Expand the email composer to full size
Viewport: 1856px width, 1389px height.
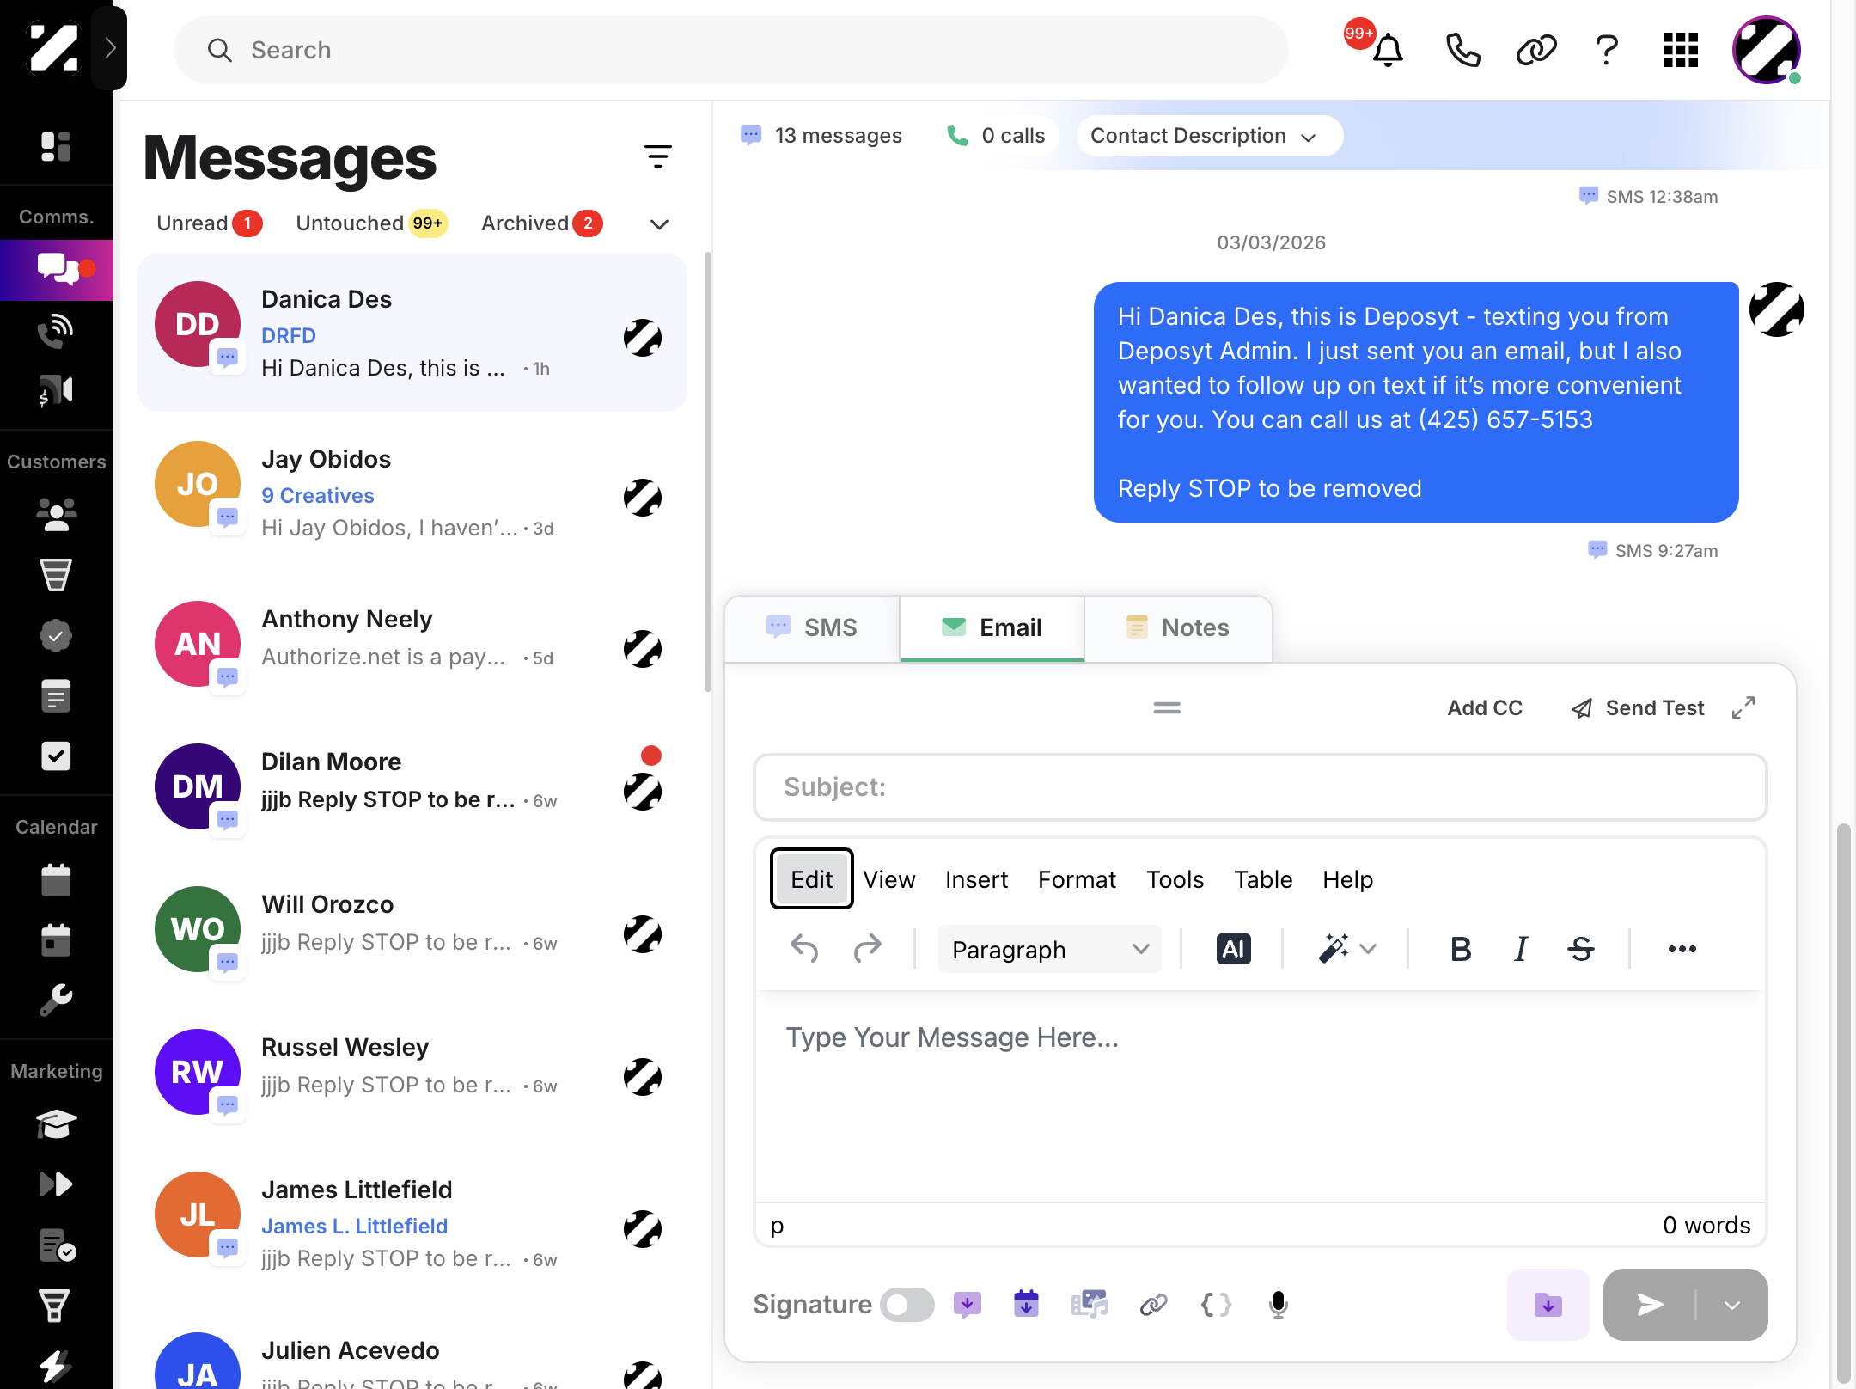click(x=1743, y=707)
